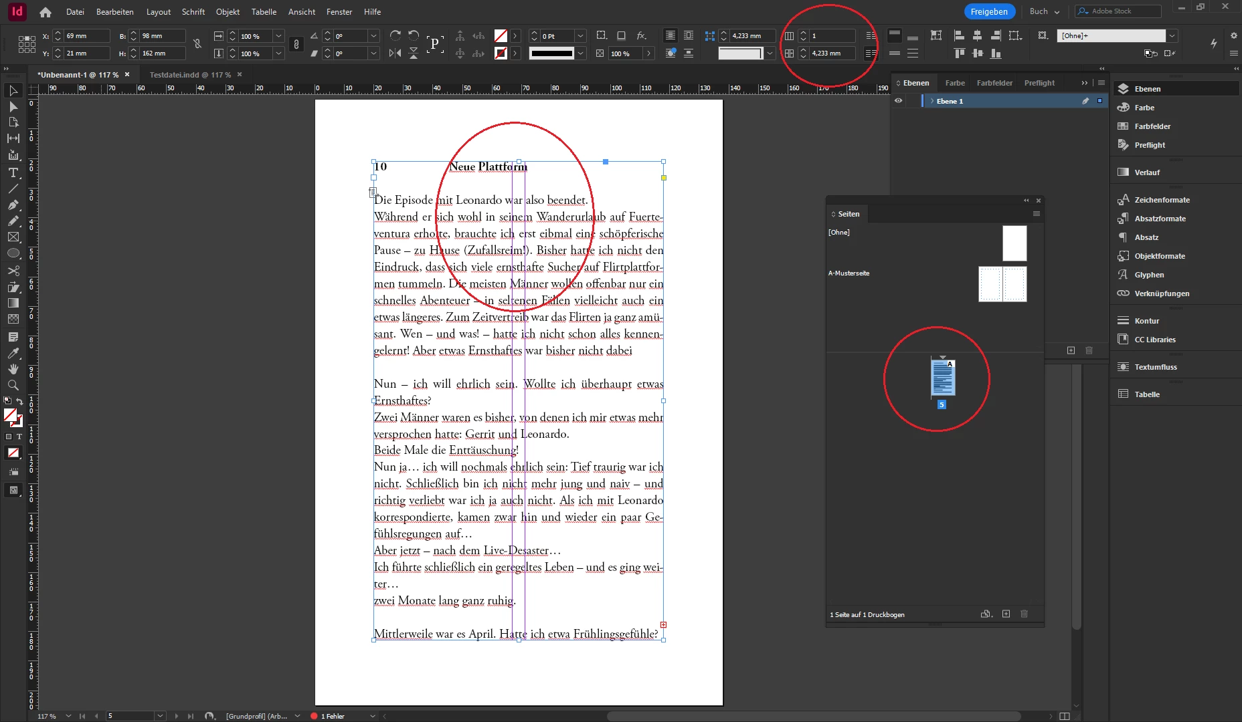
Task: Select the Scissors tool
Action: pos(13,271)
